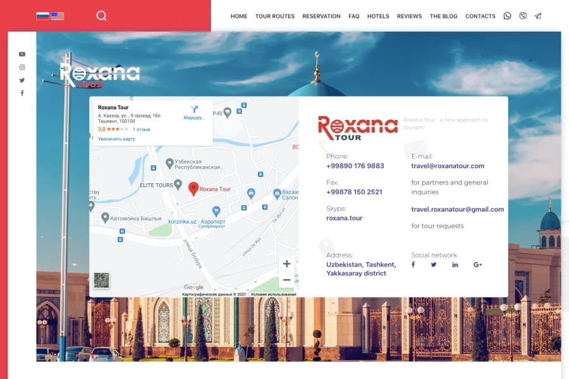Click LinkedIn icon under Social network
This screenshot has width=569, height=379.
[x=455, y=265]
